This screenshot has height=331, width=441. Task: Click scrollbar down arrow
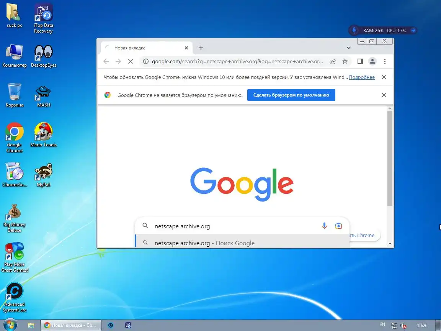[x=390, y=244]
